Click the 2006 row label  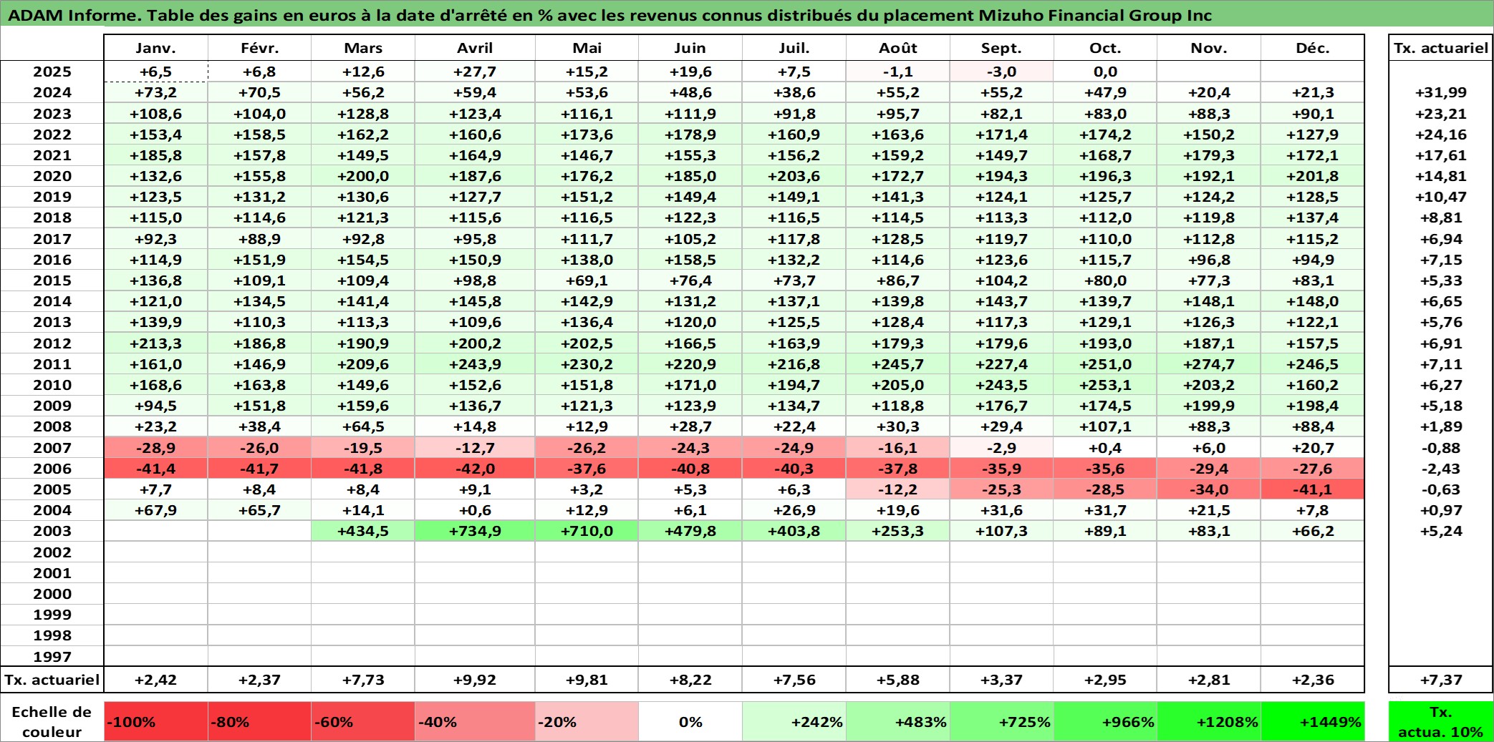(52, 469)
